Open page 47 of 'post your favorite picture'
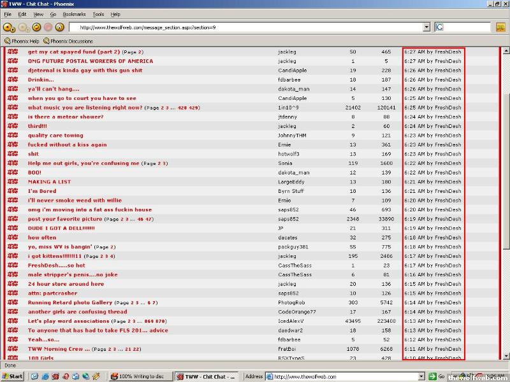 pyautogui.click(x=149, y=219)
